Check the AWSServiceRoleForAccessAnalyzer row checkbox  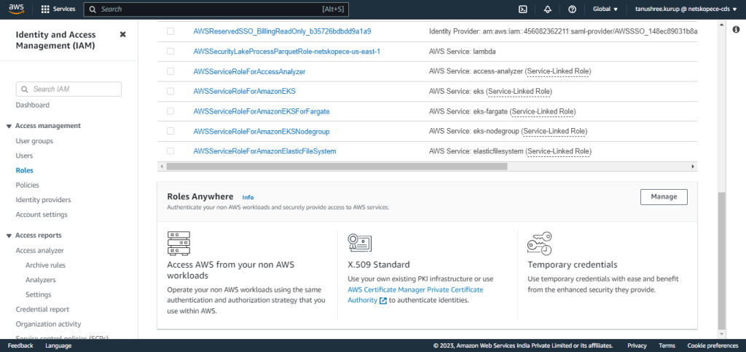pyautogui.click(x=170, y=71)
